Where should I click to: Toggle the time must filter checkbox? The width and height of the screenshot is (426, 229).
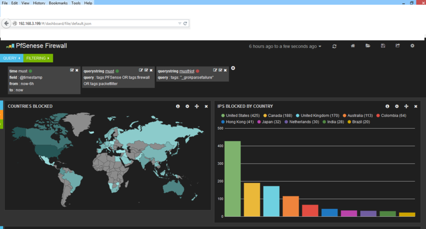pos(72,70)
